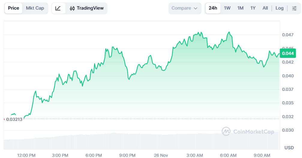The height and width of the screenshot is (158, 302).
Task: Select the line chart icon
Action: (58, 8)
